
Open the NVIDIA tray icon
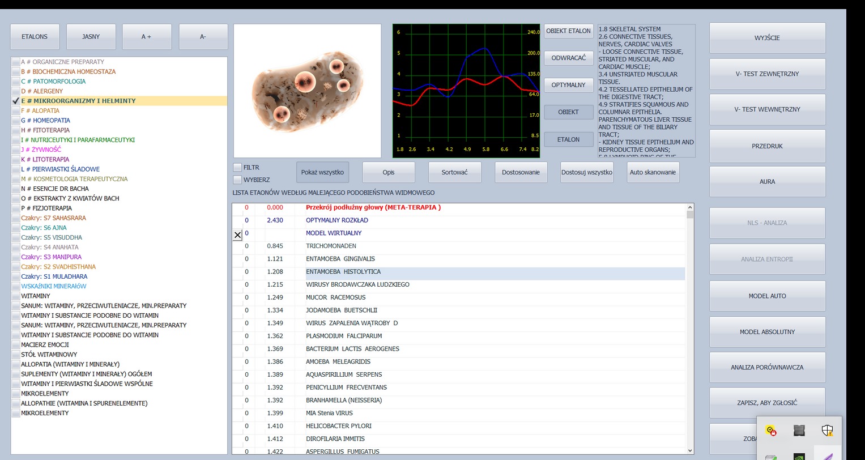click(x=799, y=456)
